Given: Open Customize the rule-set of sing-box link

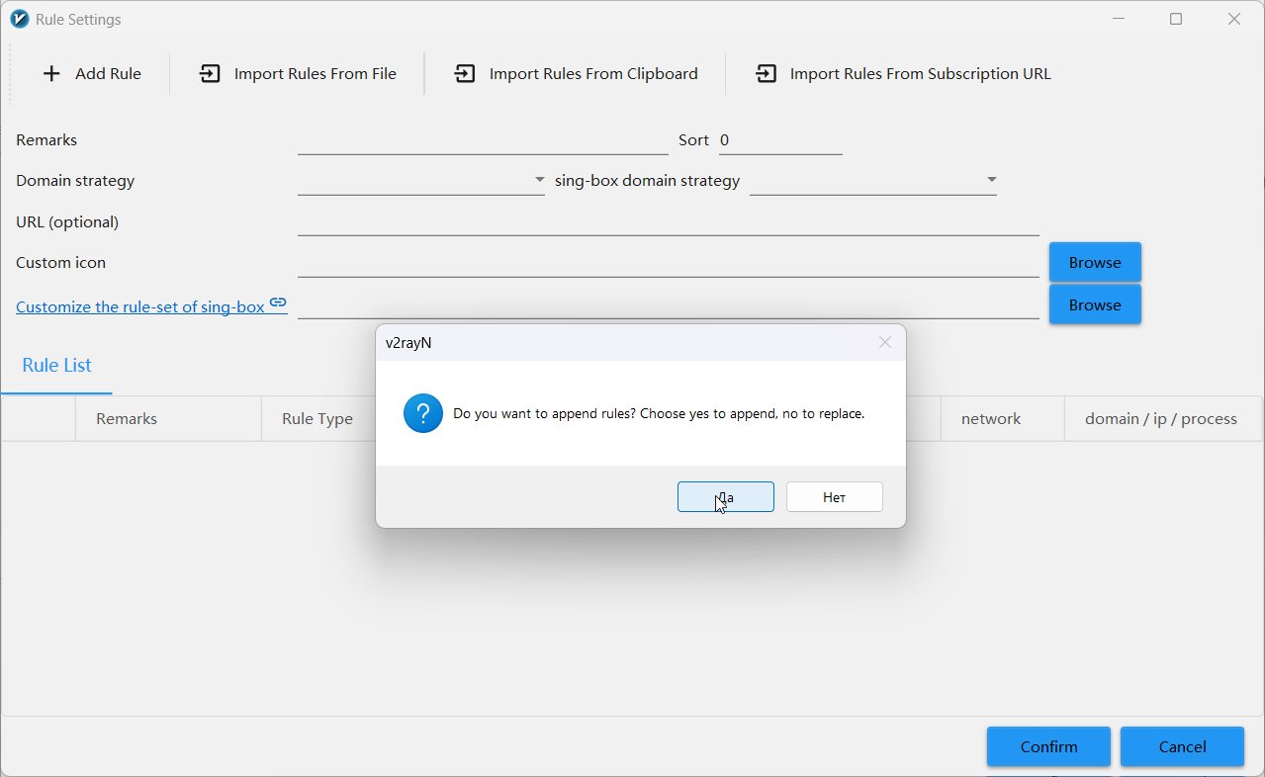Looking at the screenshot, I should pos(151,305).
